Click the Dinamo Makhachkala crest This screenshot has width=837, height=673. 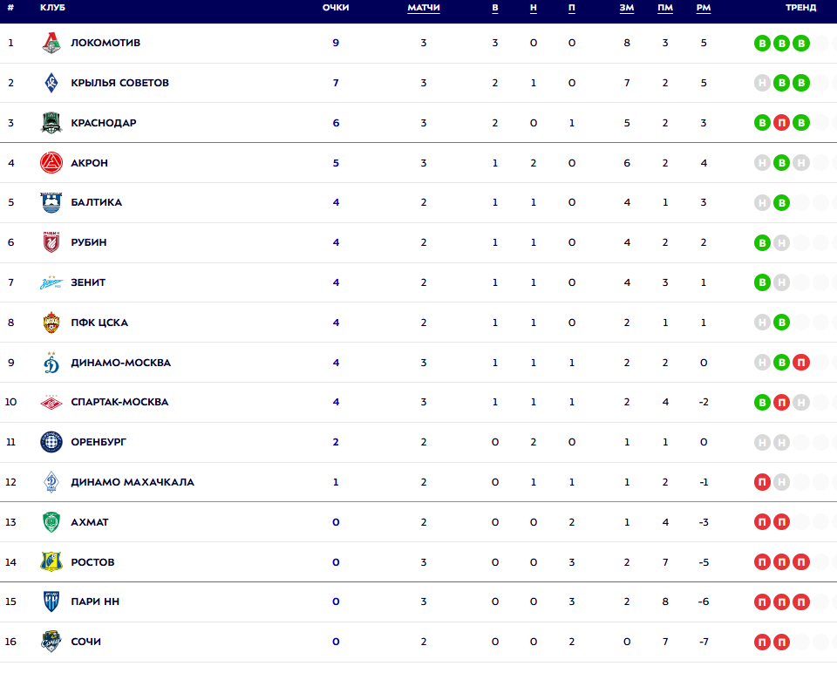(51, 482)
